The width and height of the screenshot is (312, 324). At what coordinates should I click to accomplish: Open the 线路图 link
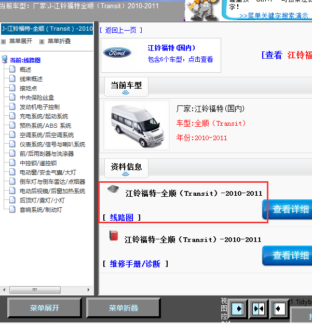(x=121, y=218)
